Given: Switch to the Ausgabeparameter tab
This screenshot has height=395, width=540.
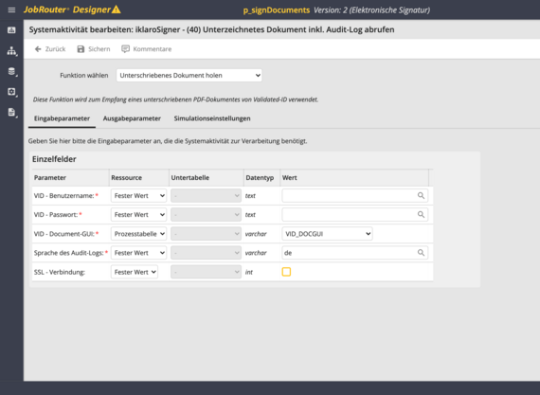Looking at the screenshot, I should (x=132, y=118).
